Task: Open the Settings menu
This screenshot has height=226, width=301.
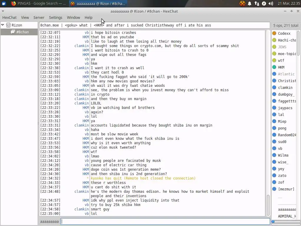Action: (56, 17)
